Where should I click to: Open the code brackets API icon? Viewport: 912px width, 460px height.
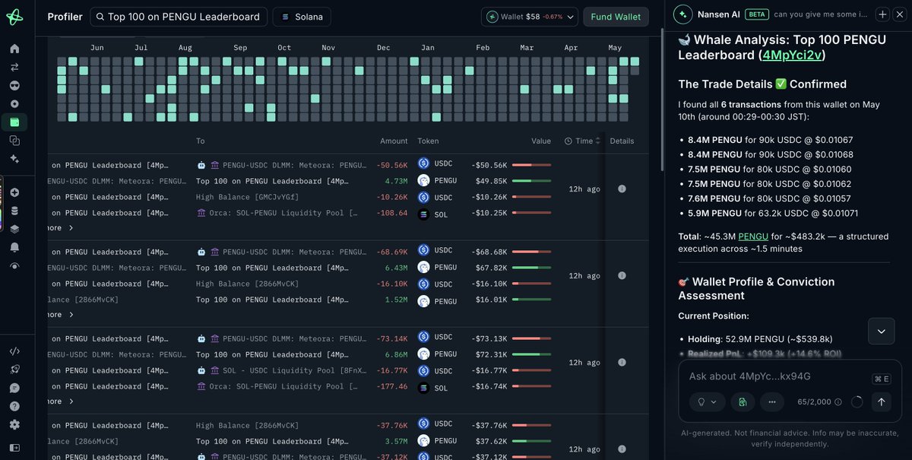click(14, 351)
